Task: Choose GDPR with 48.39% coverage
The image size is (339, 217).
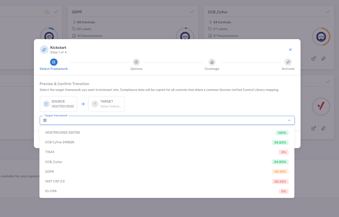Action: point(167,172)
